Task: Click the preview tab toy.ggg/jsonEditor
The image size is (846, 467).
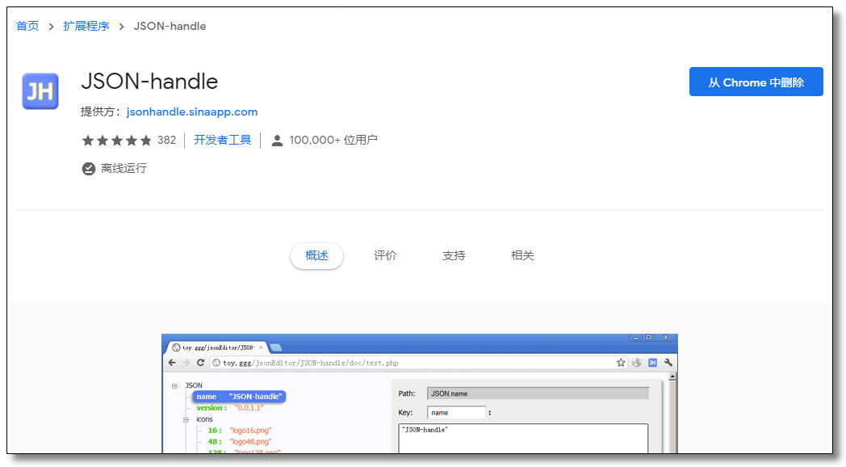Action: [217, 347]
